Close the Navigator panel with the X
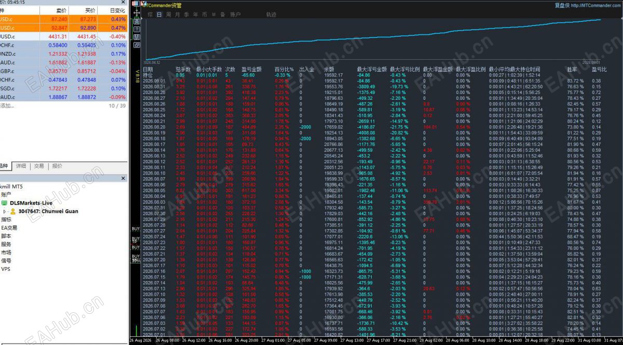 pos(123,178)
